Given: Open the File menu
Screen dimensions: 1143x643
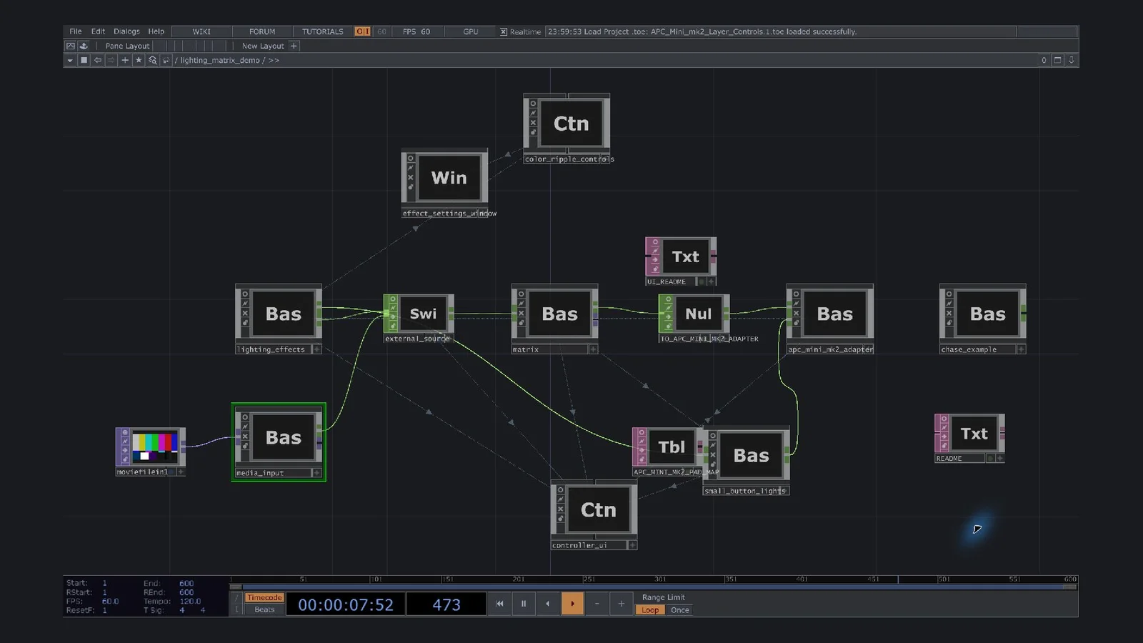Looking at the screenshot, I should tap(76, 31).
